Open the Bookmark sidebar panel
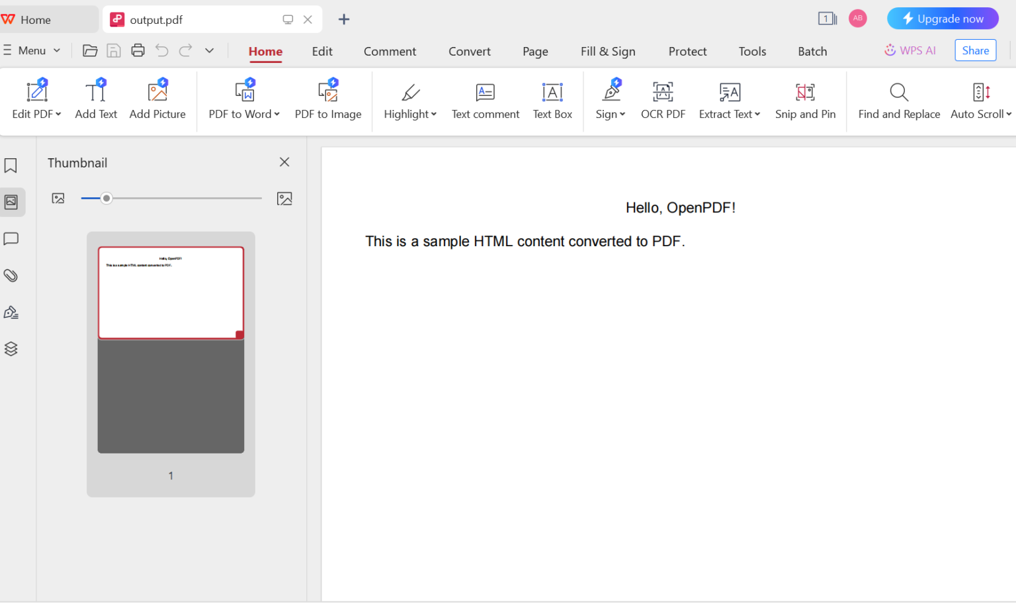Viewport: 1016px width, 603px height. click(x=11, y=165)
